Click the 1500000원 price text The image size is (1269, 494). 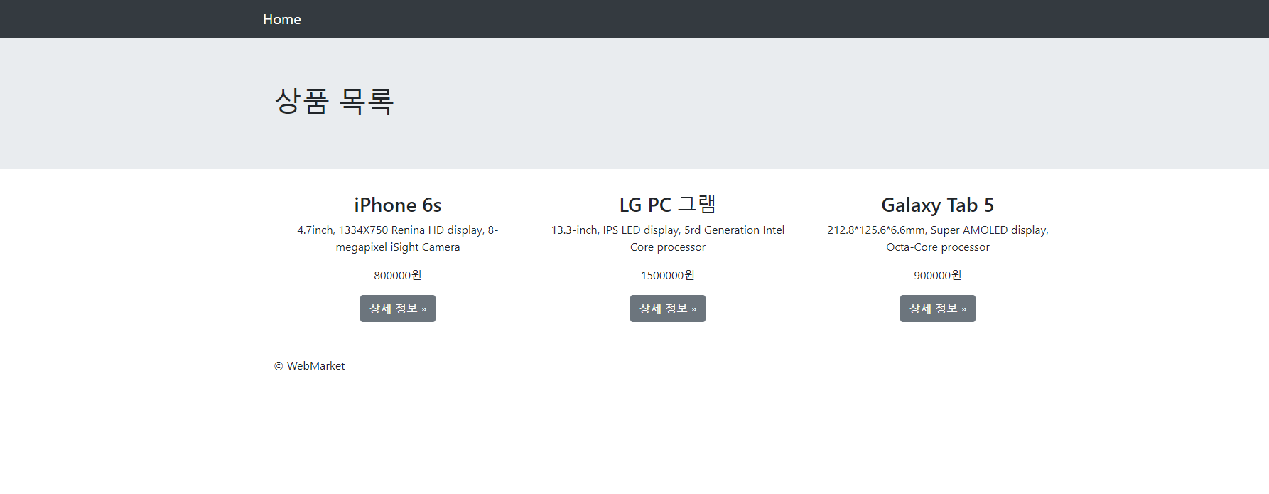click(x=668, y=275)
